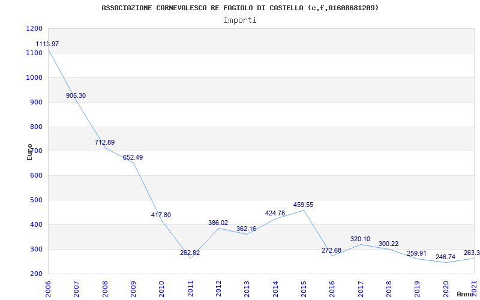Click the y-axis value 400
The width and height of the screenshot is (480, 300).
(36, 224)
